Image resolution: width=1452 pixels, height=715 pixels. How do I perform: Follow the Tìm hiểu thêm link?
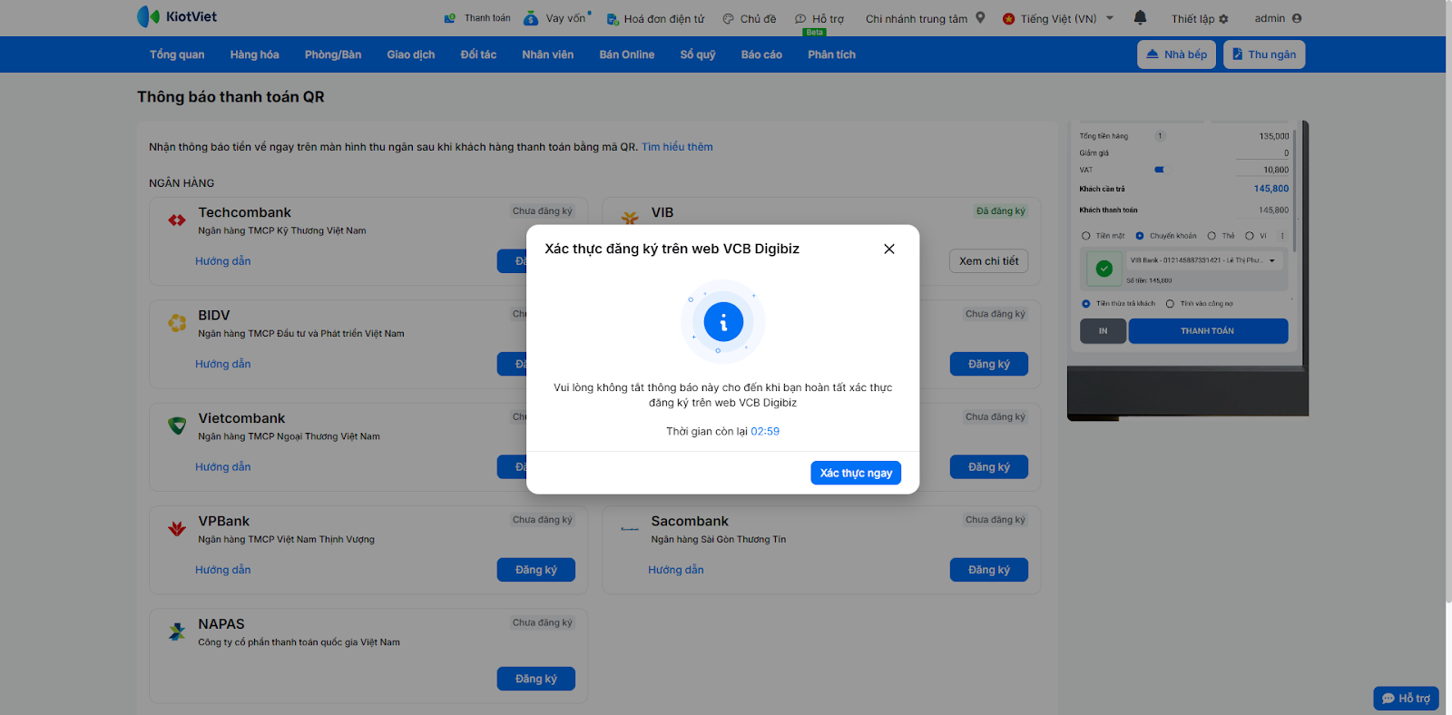677,147
